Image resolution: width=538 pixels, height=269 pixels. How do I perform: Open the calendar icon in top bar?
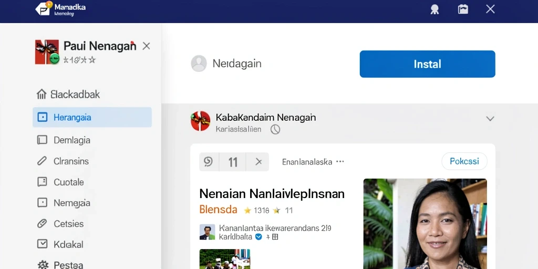463,9
